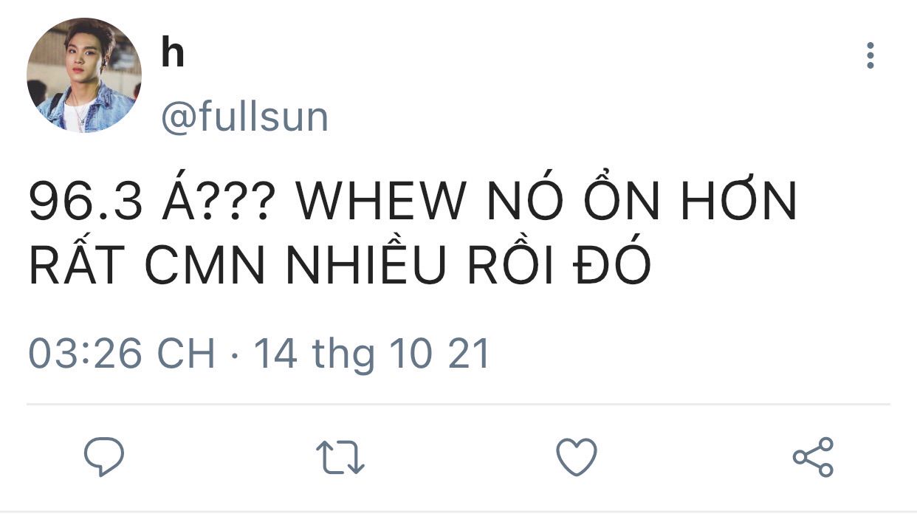
Task: Click the reply speech bubble icon
Action: [x=103, y=457]
